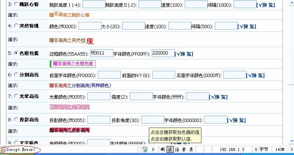Focus the 底框颜色(ff0000) input field
The image size is (294, 155).
(99, 142)
